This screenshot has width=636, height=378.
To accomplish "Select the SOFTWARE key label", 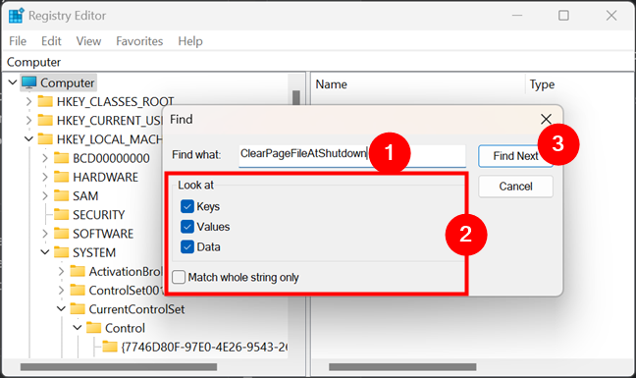I will coord(103,234).
